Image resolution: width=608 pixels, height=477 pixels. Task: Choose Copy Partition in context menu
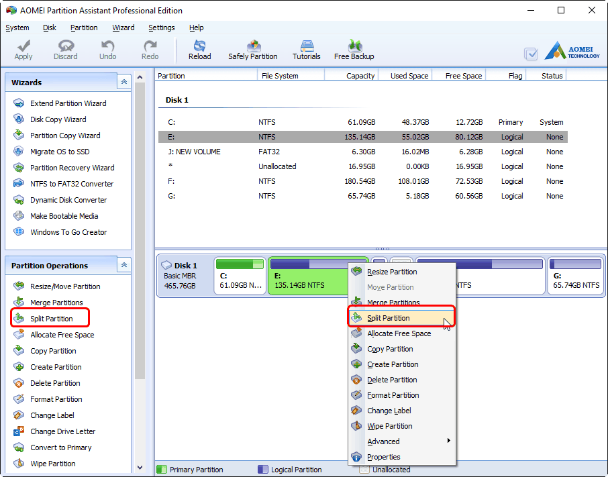click(x=401, y=349)
